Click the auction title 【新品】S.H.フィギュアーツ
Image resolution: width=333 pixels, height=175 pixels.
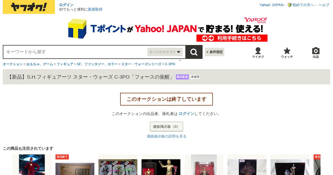[x=90, y=77]
